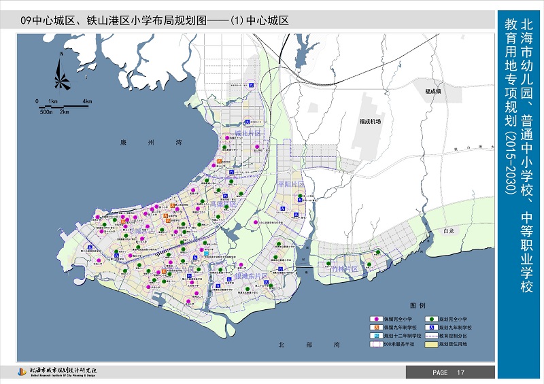This screenshot has height=384, width=544.
Task: Click the yellow 规划居住用地 legend swatch
Action: [432, 345]
